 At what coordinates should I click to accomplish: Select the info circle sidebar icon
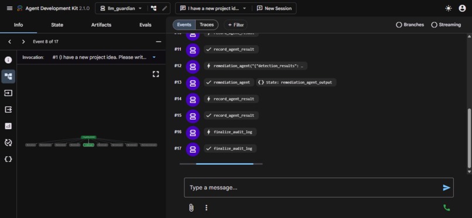[x=8, y=60]
